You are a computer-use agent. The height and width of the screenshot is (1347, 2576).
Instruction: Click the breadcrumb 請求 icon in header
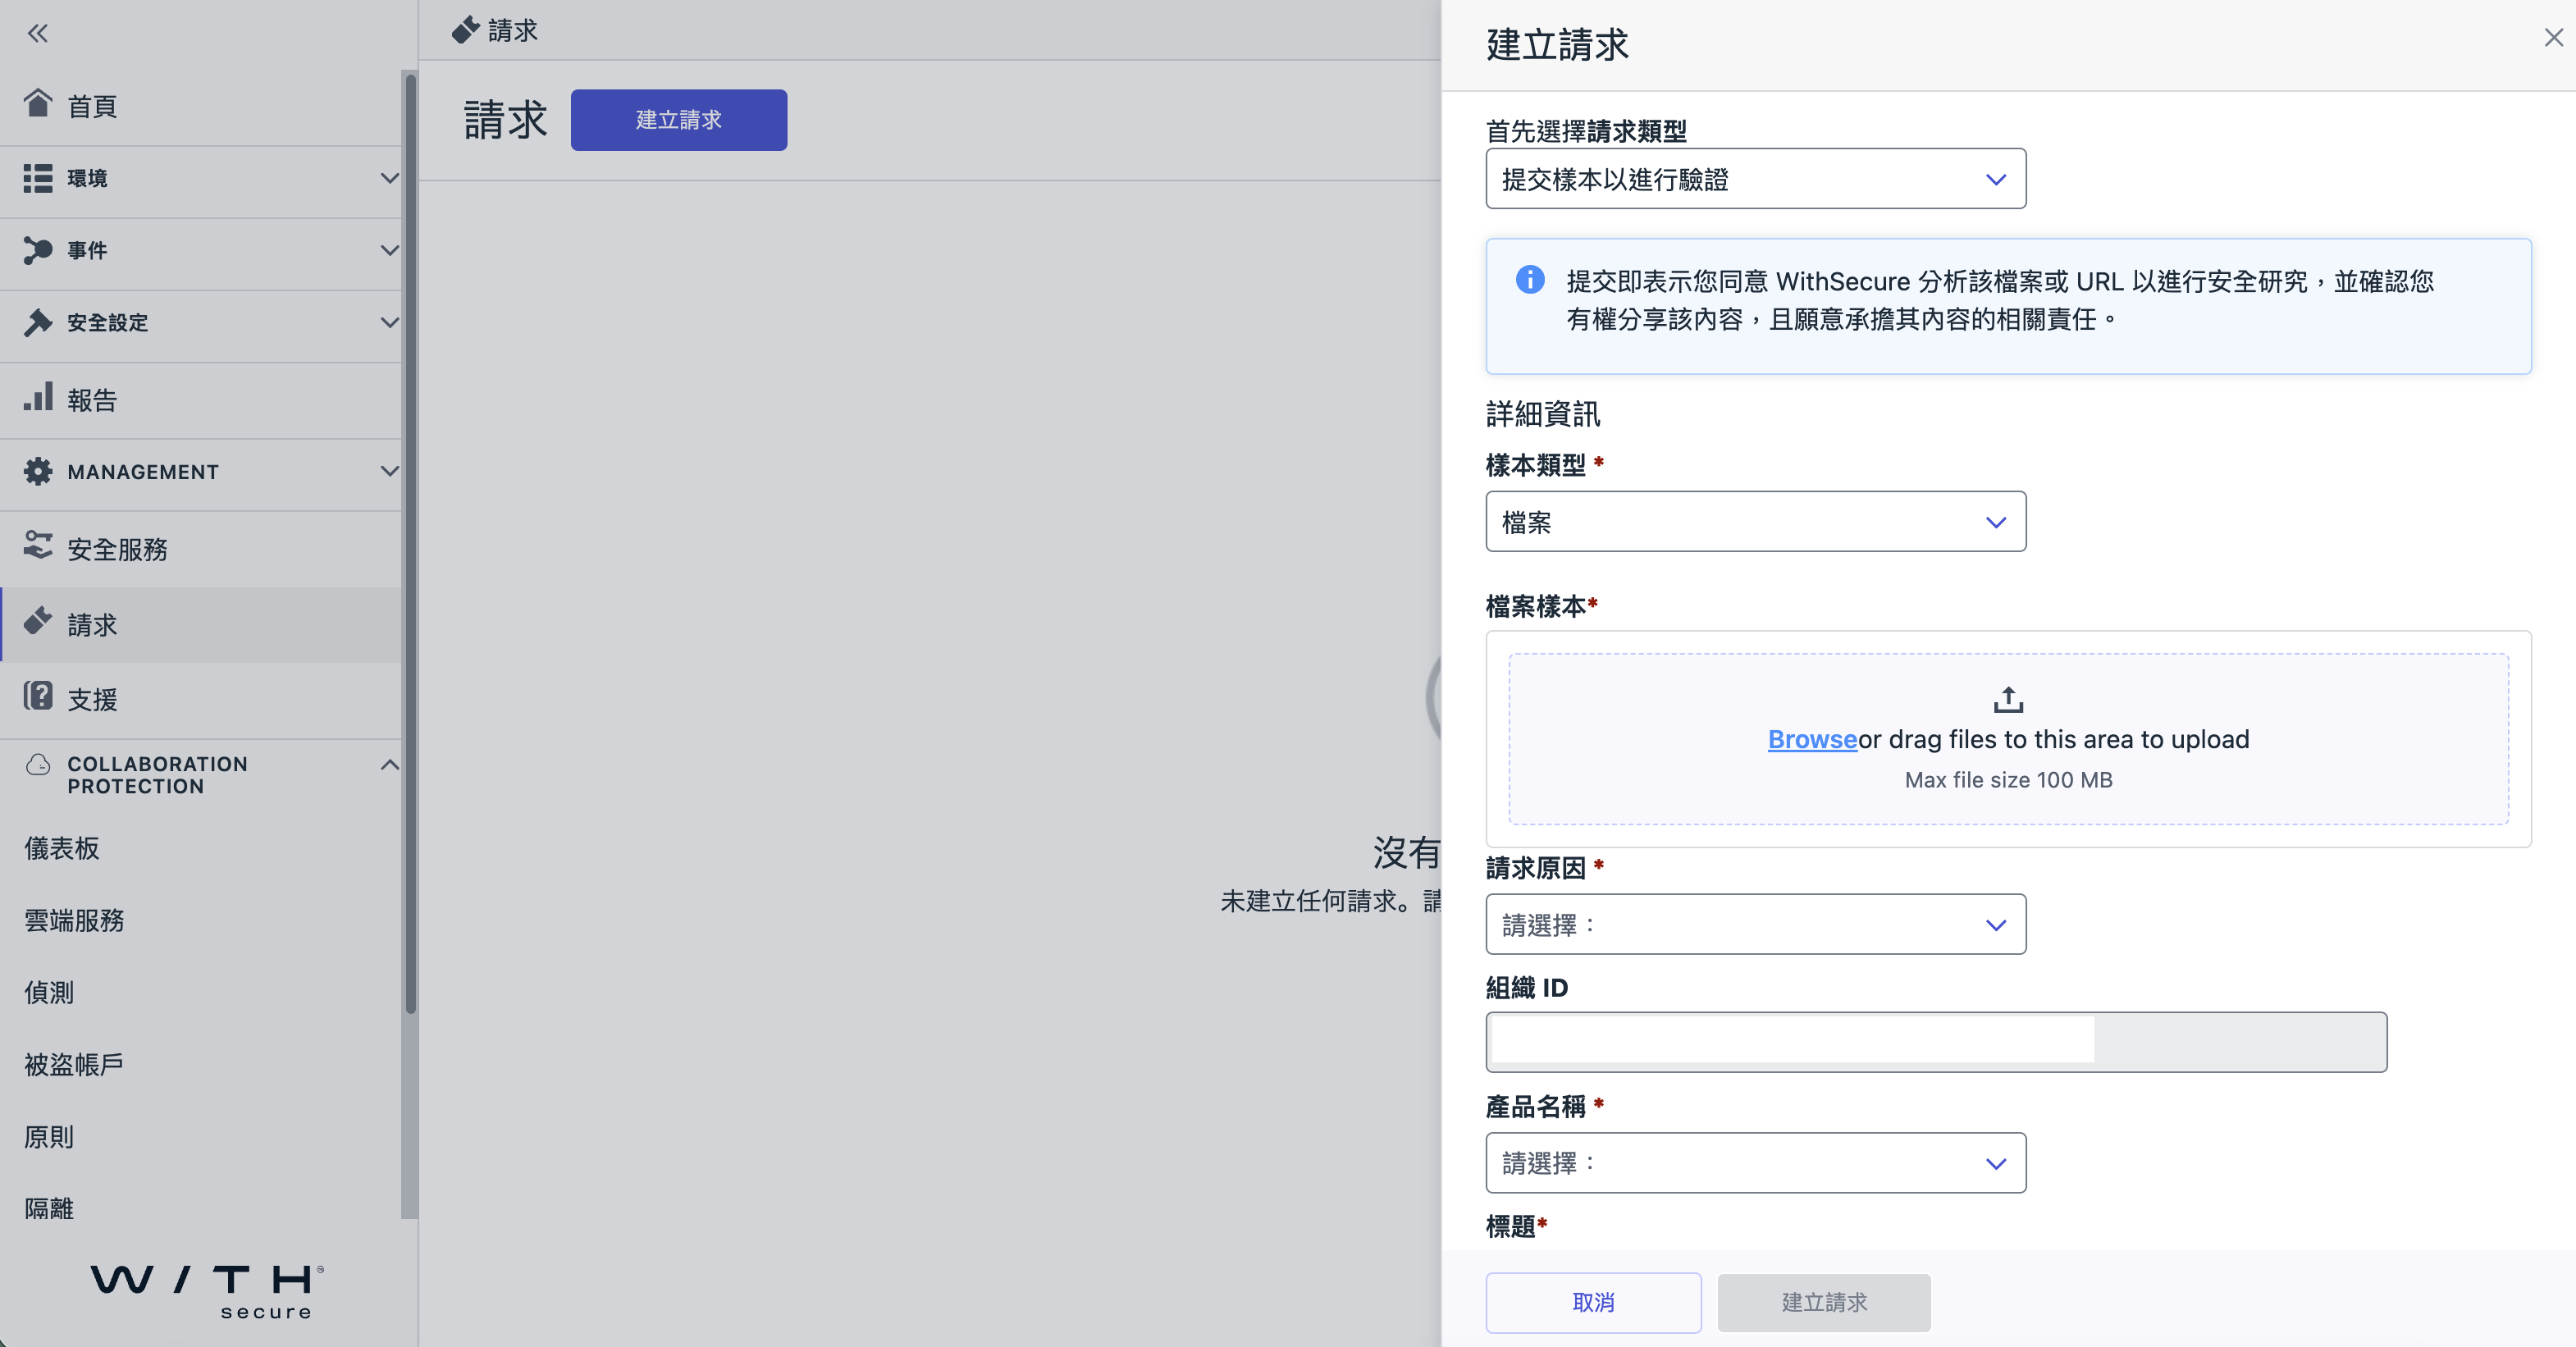(x=465, y=30)
